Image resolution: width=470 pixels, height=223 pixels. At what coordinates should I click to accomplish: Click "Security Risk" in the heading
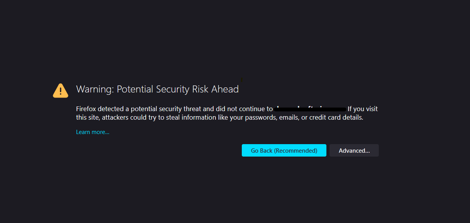(182, 89)
